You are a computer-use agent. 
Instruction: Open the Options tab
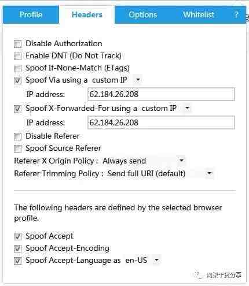pos(143,14)
